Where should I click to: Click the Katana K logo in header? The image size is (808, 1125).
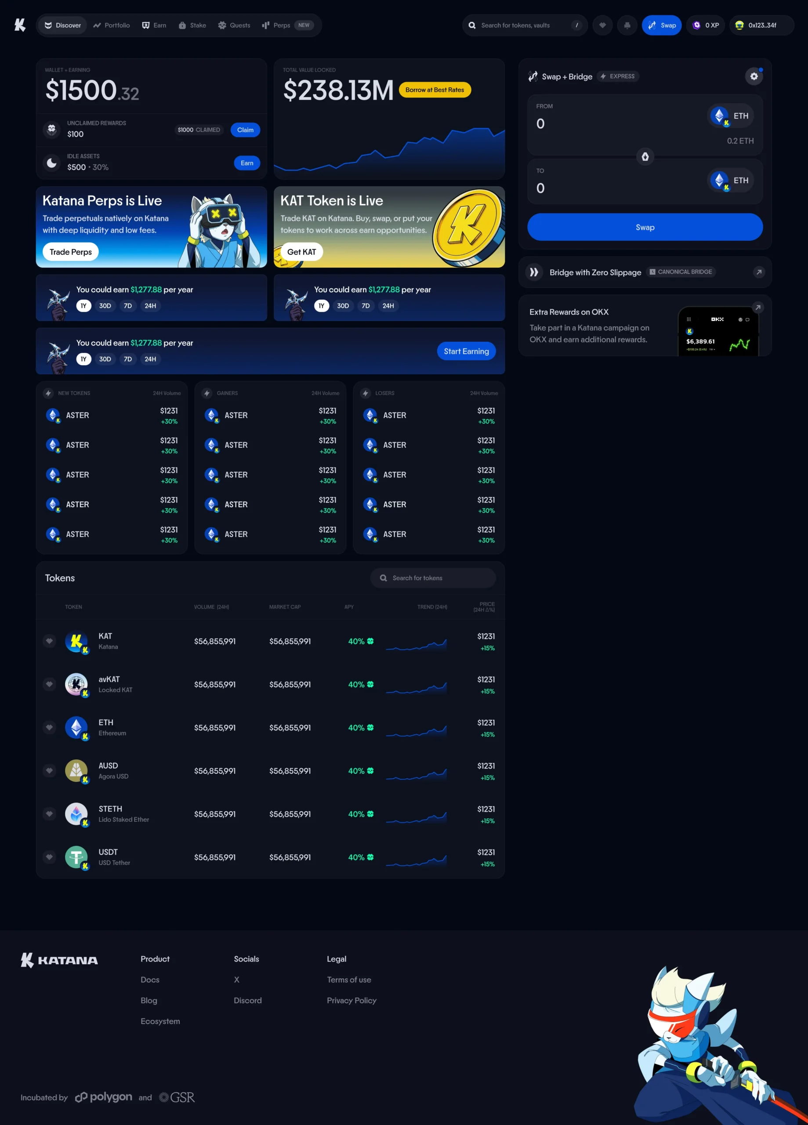point(20,25)
